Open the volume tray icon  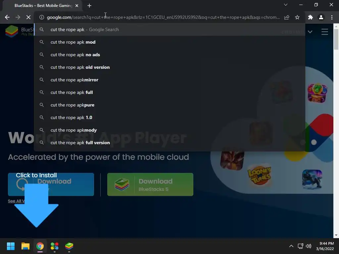[x=309, y=246]
